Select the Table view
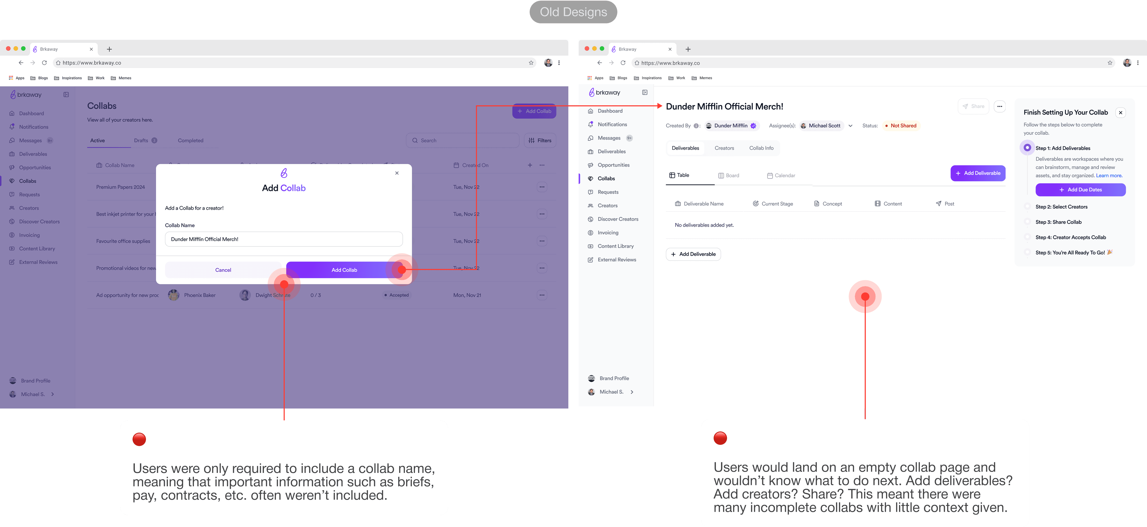This screenshot has width=1147, height=527. point(679,175)
